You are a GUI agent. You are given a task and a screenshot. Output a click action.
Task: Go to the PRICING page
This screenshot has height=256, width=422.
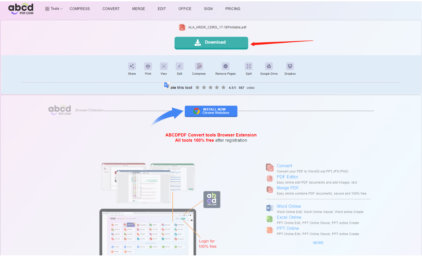[x=233, y=9]
